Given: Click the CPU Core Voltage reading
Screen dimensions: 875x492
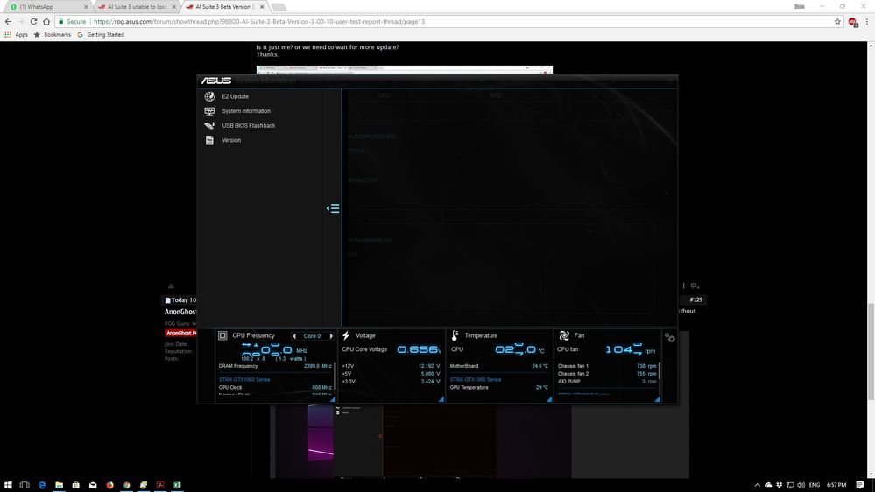Looking at the screenshot, I should pos(419,349).
